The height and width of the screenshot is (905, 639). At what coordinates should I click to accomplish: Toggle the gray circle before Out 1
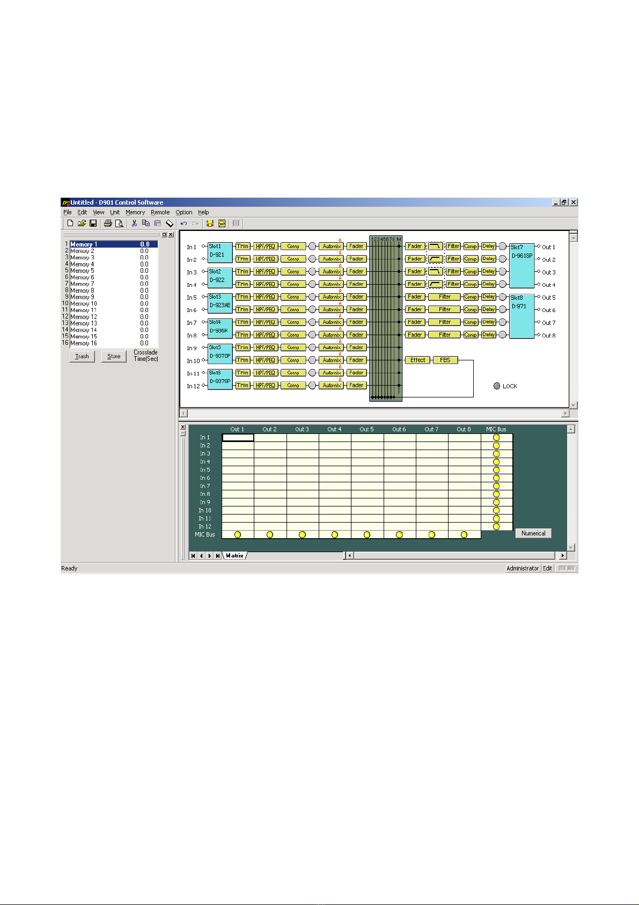[503, 246]
